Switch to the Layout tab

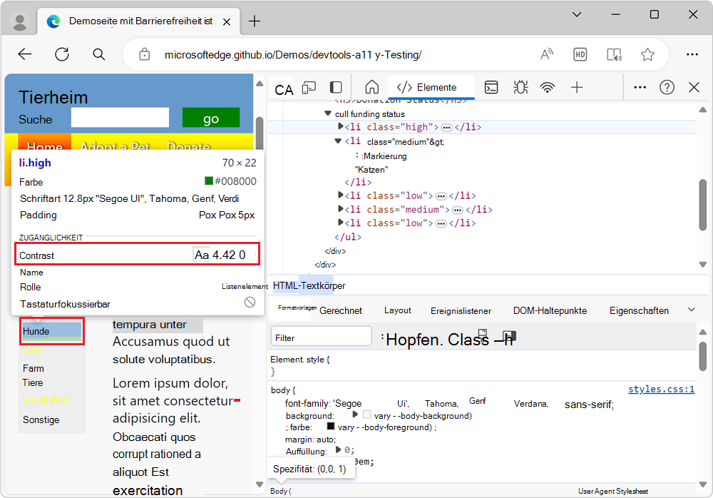click(x=397, y=310)
